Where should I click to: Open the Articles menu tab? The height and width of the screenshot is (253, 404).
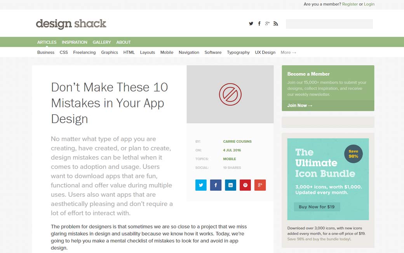(x=47, y=42)
